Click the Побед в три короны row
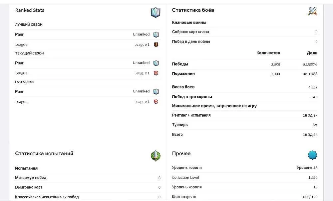 (x=245, y=97)
